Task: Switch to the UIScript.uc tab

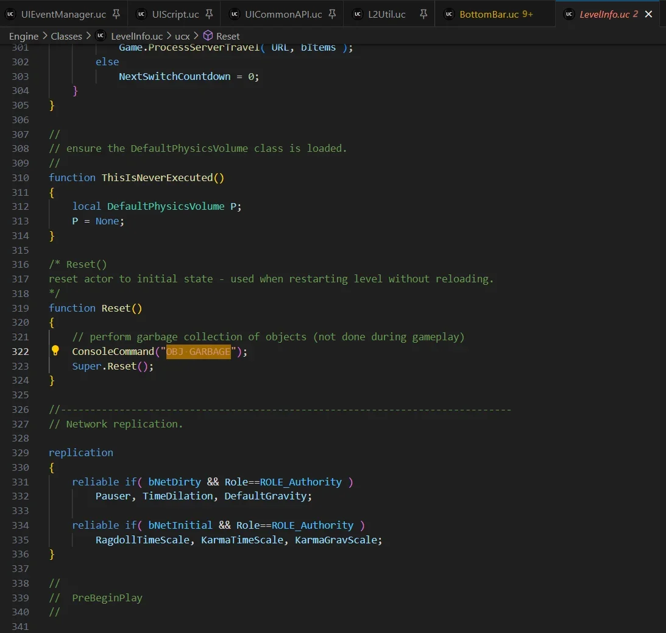Action: pyautogui.click(x=175, y=14)
